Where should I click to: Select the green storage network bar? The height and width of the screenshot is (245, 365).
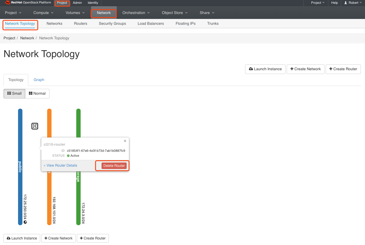coord(78,198)
